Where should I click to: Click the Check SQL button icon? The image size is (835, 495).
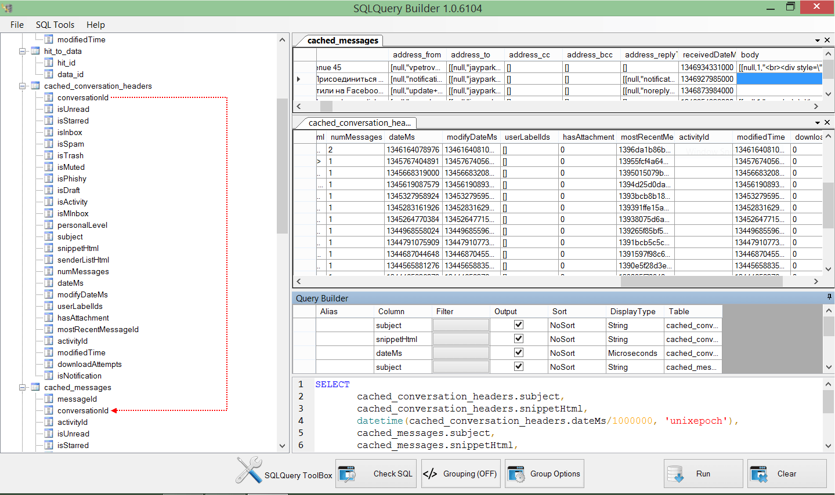347,474
